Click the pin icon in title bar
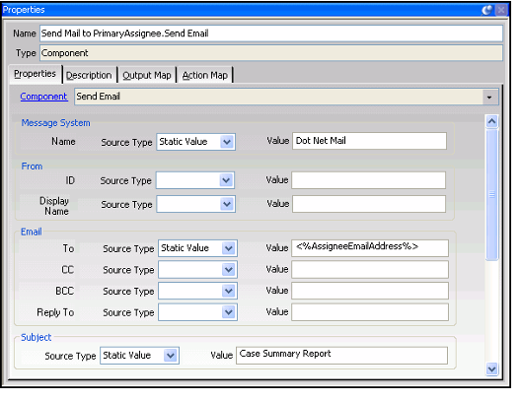The height and width of the screenshot is (401, 521). coord(487,10)
